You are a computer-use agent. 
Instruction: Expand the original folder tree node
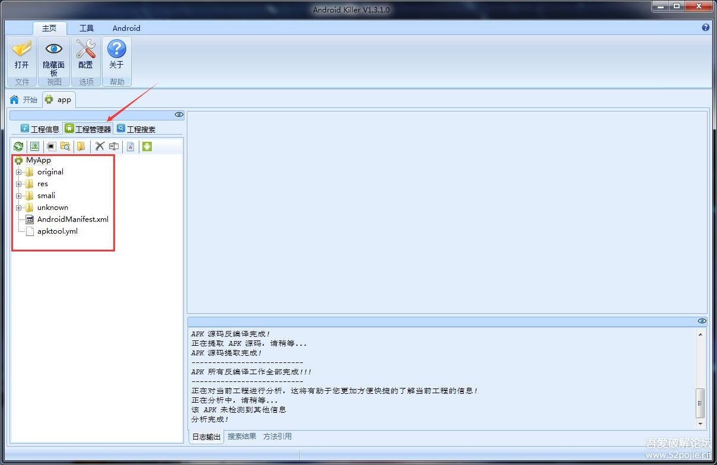[19, 172]
